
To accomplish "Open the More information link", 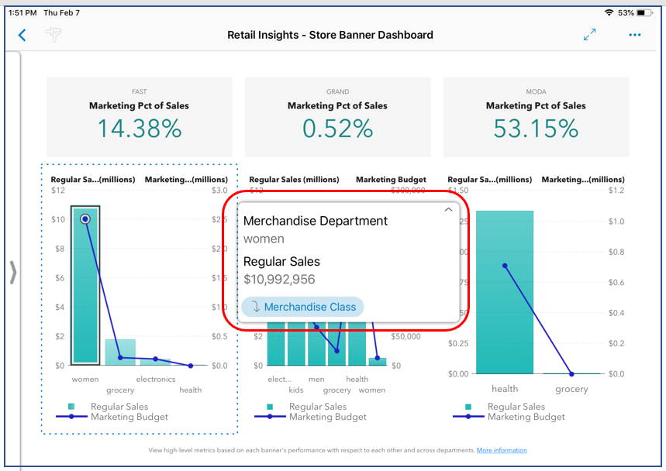I will point(502,450).
